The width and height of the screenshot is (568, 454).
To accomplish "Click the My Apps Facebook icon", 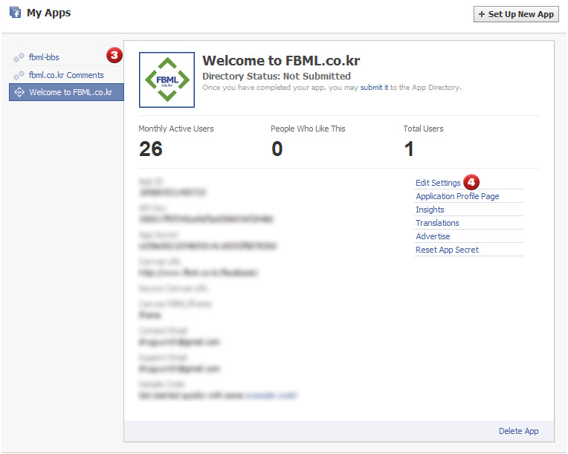I will pyautogui.click(x=15, y=13).
